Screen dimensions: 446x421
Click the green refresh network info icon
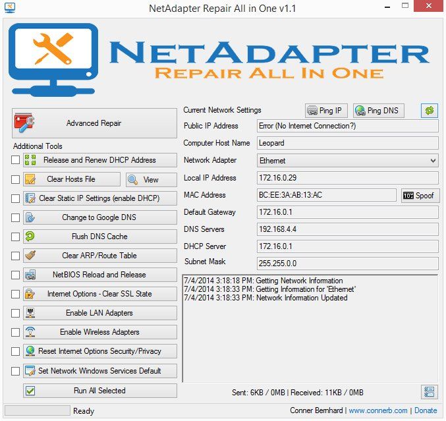pyautogui.click(x=430, y=111)
